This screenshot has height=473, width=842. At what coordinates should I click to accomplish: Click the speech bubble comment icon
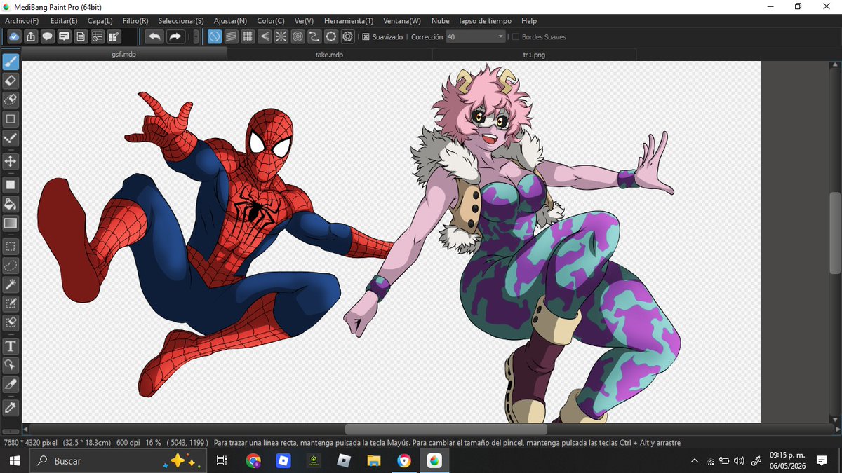pyautogui.click(x=48, y=36)
